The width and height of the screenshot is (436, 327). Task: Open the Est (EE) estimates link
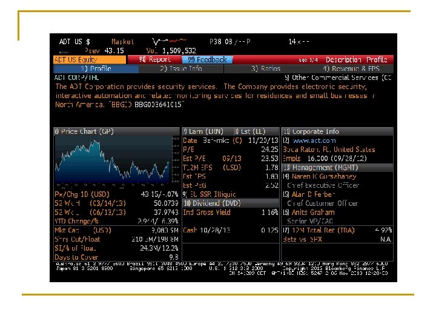250,131
